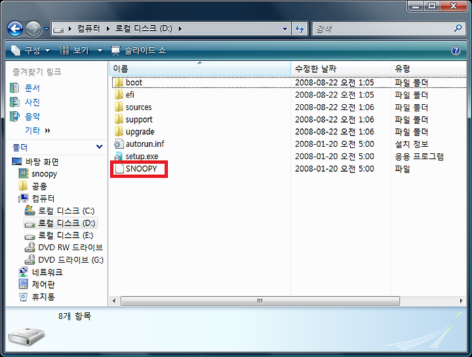
Task: Go back with the blue Back arrow
Action: [x=15, y=29]
